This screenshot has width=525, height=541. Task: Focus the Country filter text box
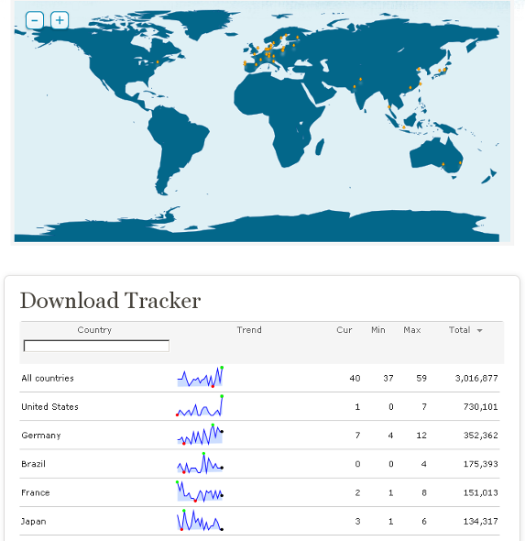coord(96,346)
